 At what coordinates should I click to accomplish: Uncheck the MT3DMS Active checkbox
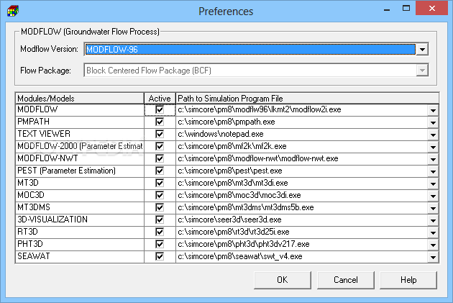click(x=160, y=207)
